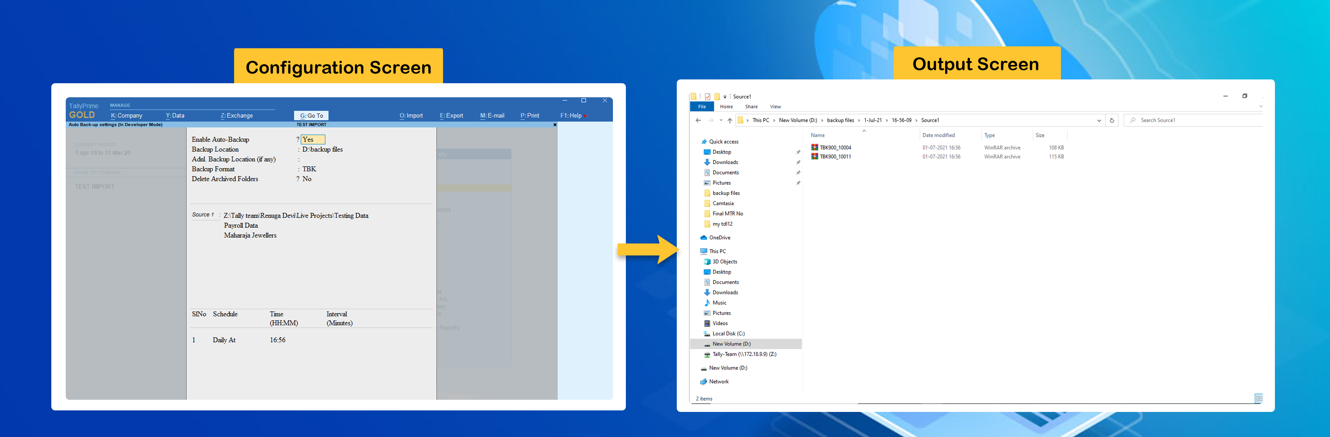This screenshot has height=437, width=1330.
Task: Open the Home ribbon tab
Action: pyautogui.click(x=727, y=106)
